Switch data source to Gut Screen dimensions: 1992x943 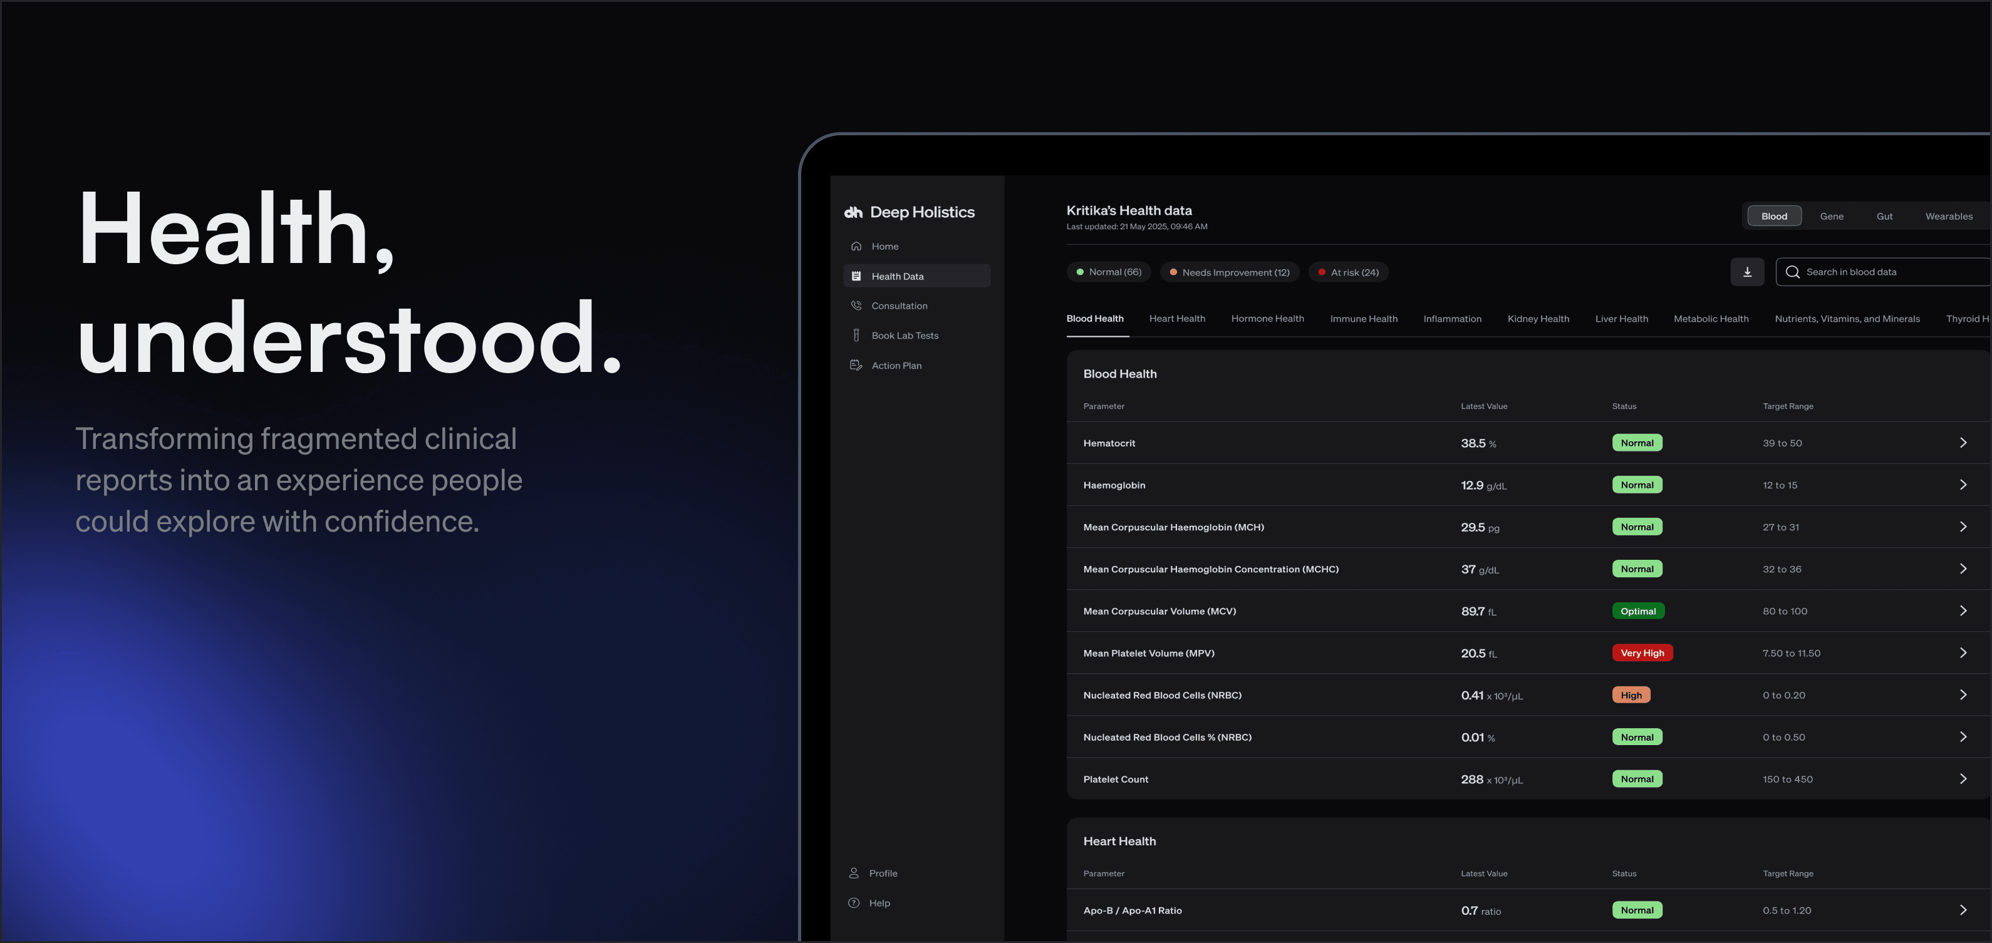click(1884, 217)
